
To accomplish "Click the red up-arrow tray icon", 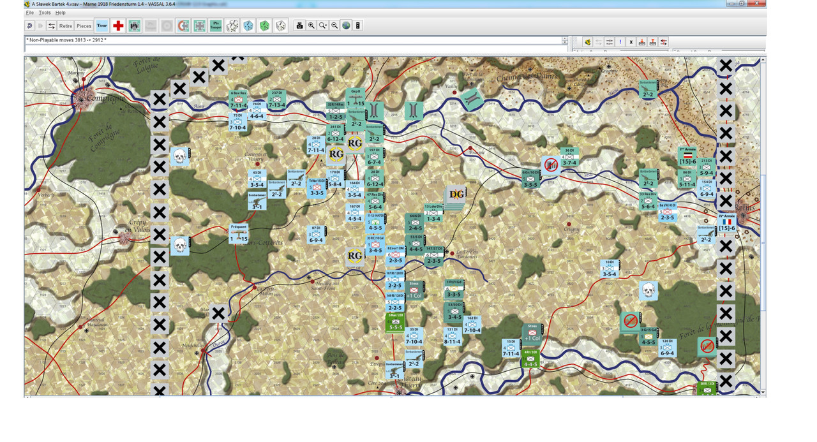I will click(x=653, y=42).
